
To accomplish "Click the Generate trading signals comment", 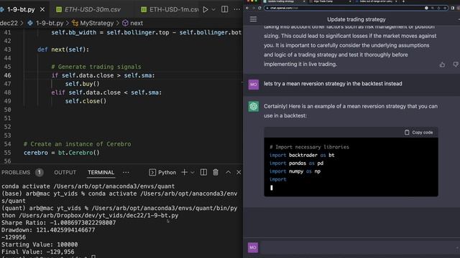I will point(96,67).
